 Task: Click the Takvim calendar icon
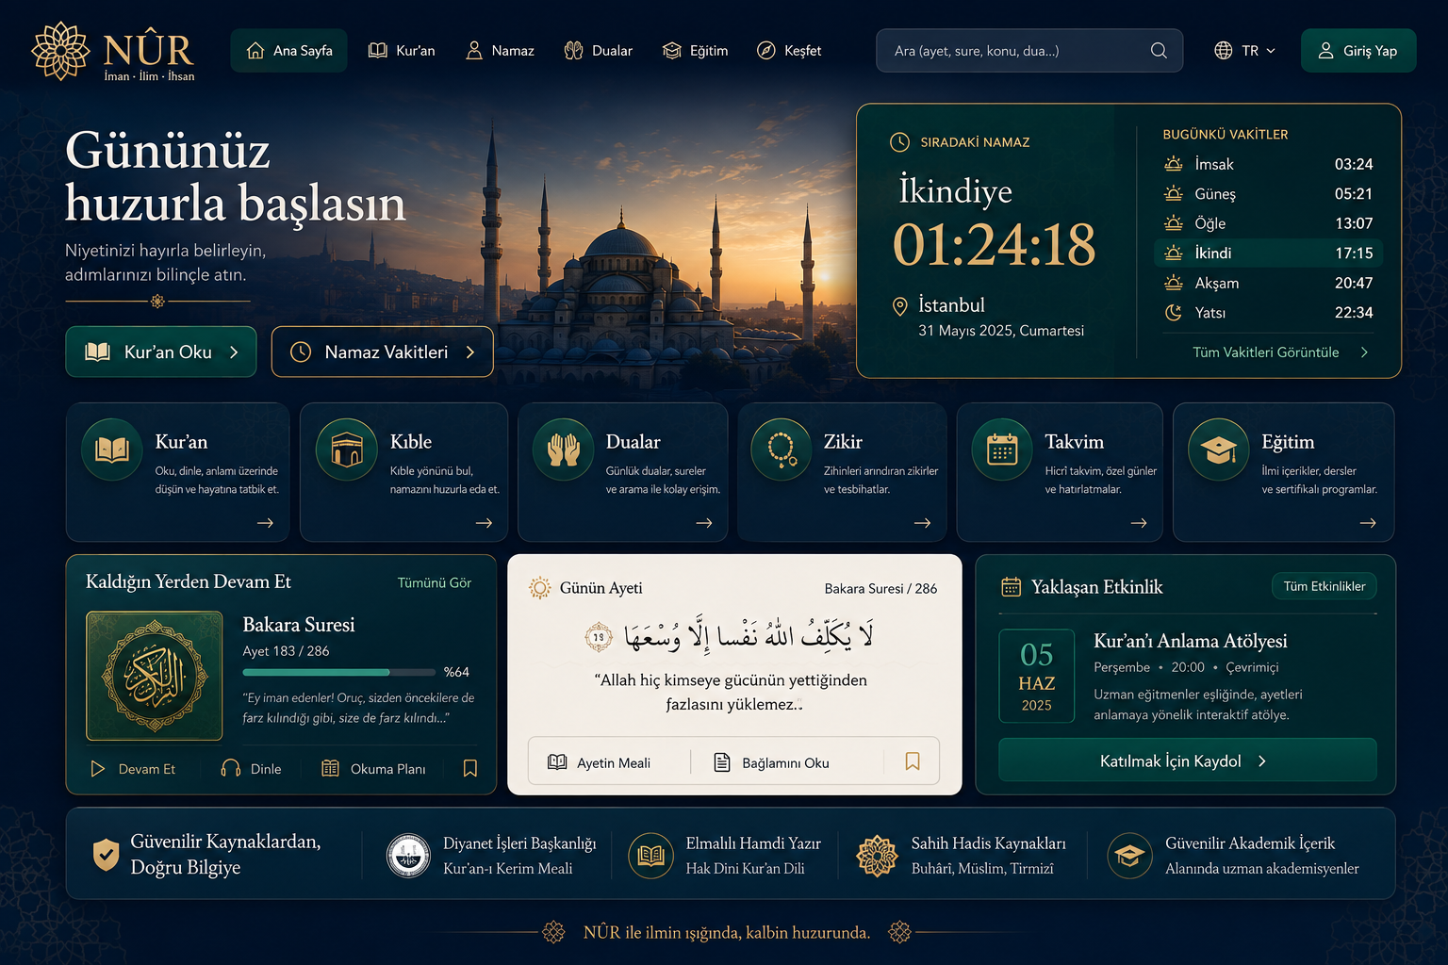click(1002, 450)
